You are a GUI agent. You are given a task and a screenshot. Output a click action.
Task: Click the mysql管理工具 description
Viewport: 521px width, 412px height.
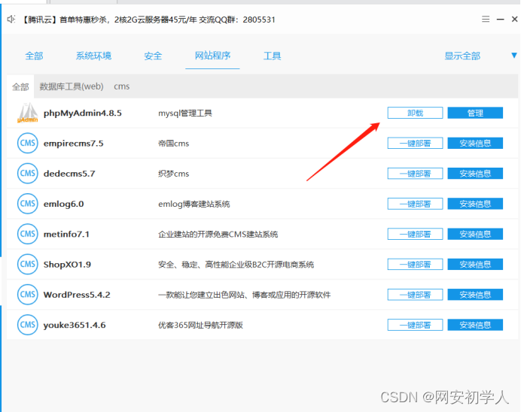click(x=184, y=113)
